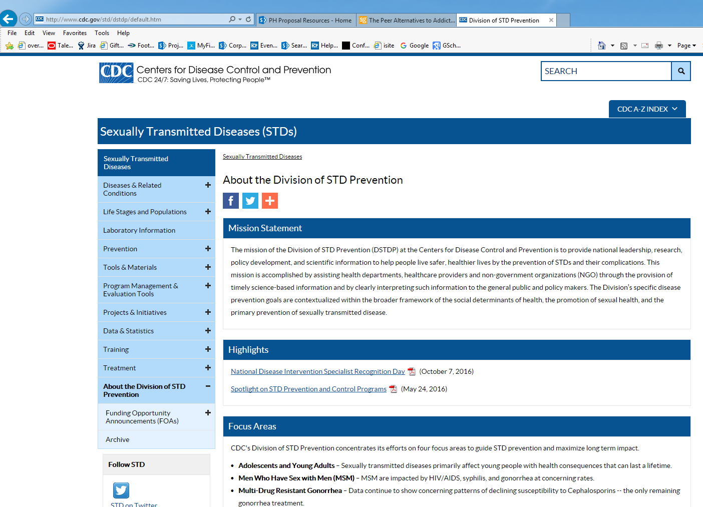Open the View menu
The height and width of the screenshot is (507, 703).
[x=49, y=33]
